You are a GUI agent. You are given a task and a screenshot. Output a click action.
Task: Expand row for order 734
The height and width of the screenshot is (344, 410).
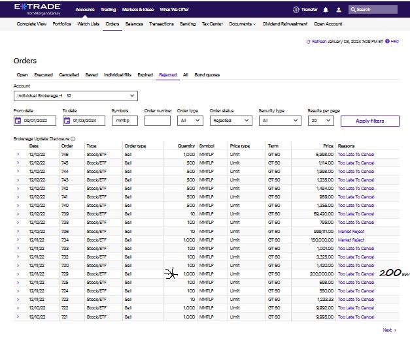(18, 240)
